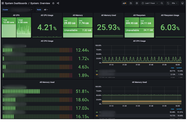Open the Last 1 hour time picker

click(150, 3)
